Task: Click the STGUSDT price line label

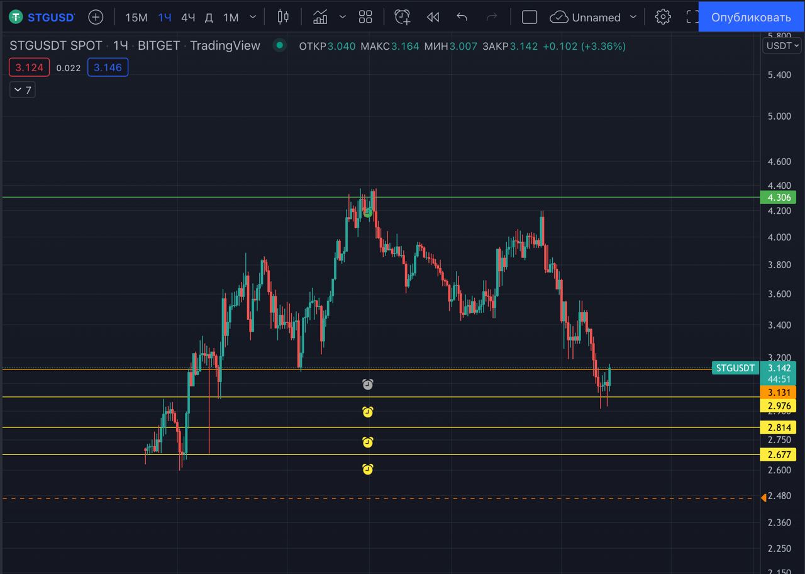Action: tap(735, 368)
